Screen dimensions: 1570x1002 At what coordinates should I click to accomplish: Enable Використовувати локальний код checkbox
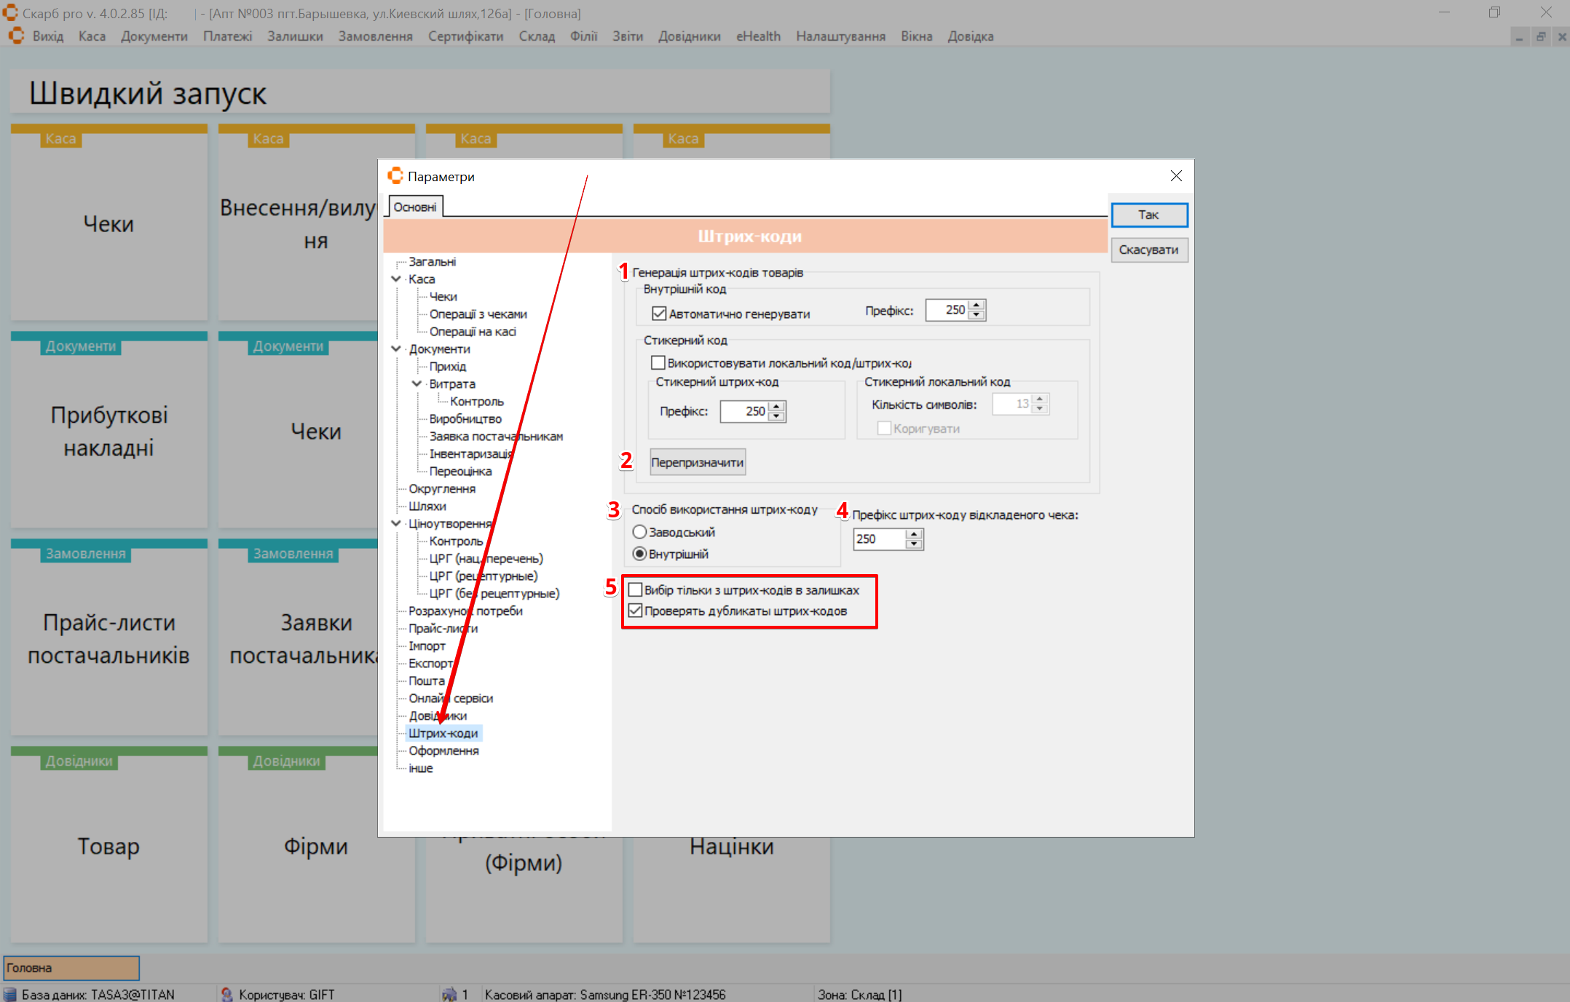click(x=658, y=362)
